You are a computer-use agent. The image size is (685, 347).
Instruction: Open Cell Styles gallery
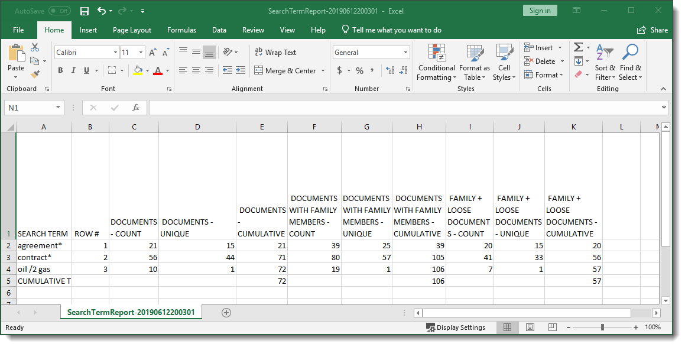coord(504,62)
